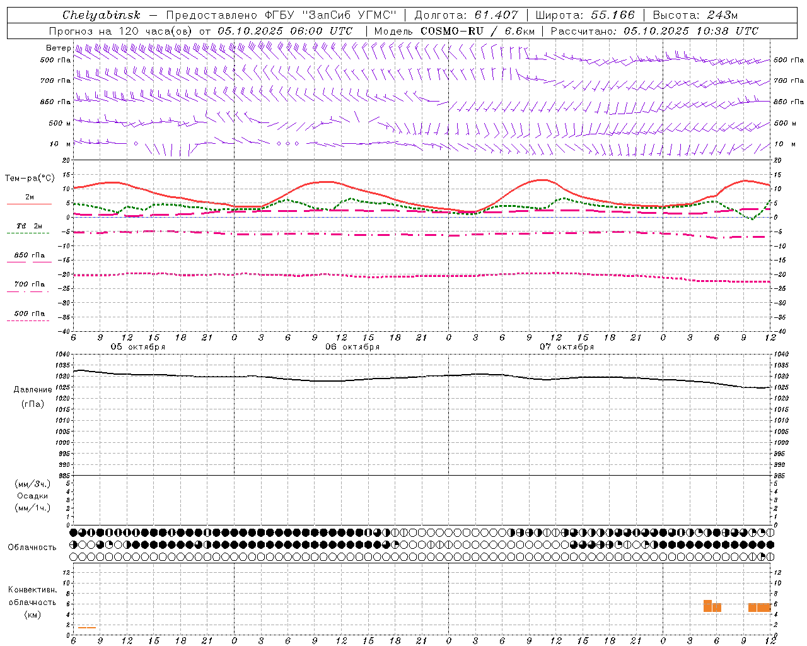Click the '(гПа)' unit under Давление
Image resolution: width=807 pixels, height=646 pixels.
[x=33, y=404]
